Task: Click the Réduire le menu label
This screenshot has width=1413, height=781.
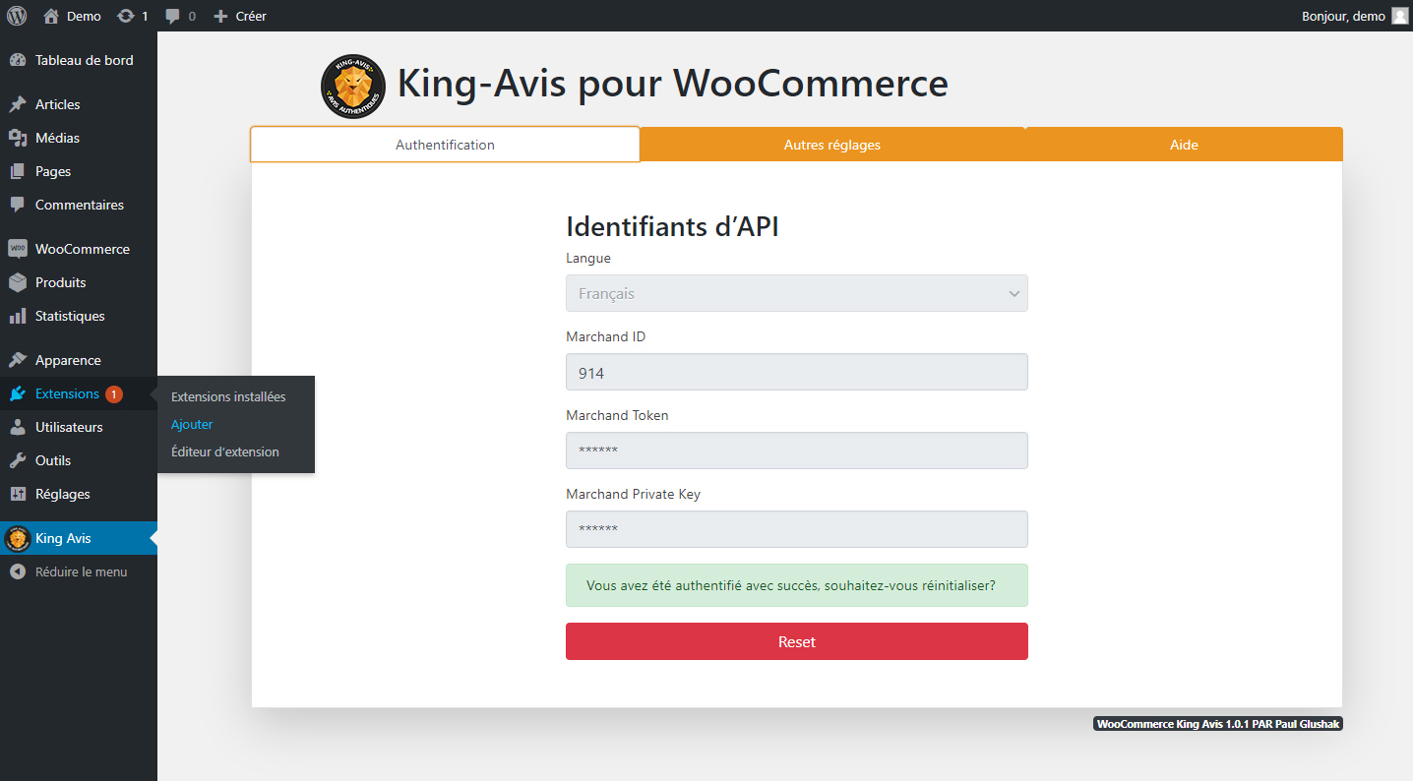Action: (81, 571)
